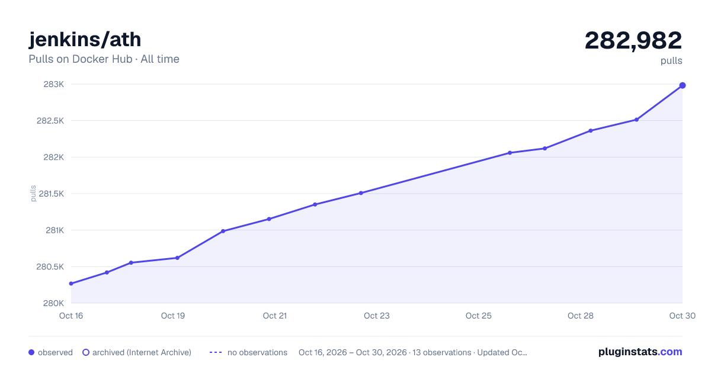Open the pluginstats.com link
711x373 pixels.
coord(640,352)
